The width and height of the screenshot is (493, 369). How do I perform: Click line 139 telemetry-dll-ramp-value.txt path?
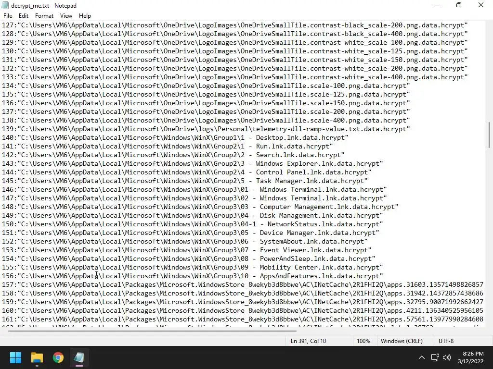click(x=206, y=129)
